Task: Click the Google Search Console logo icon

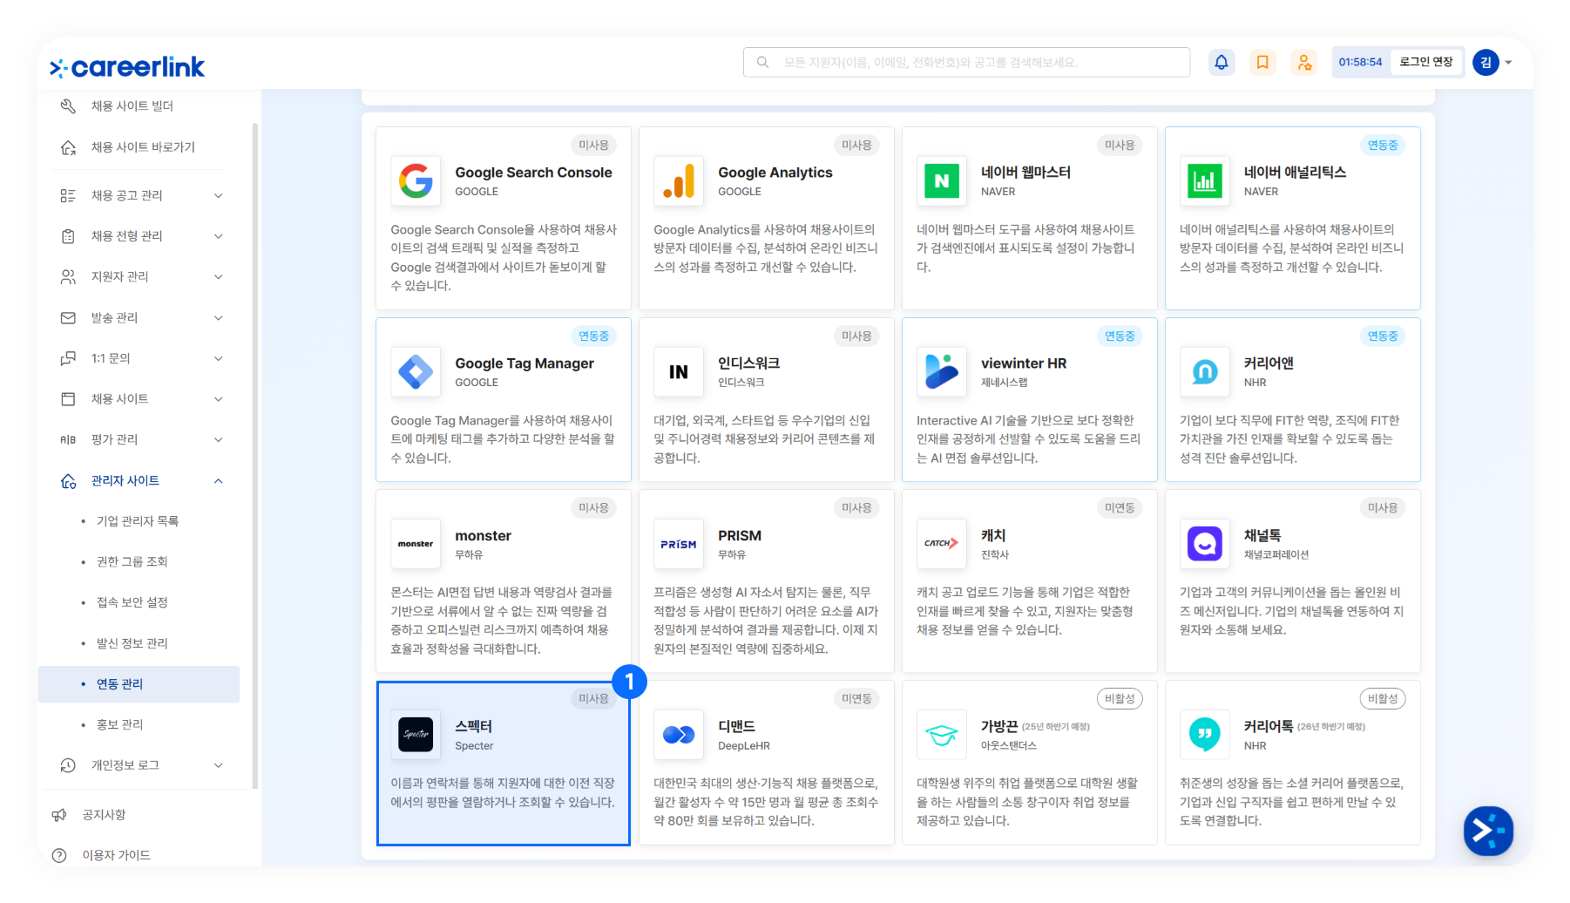Action: [416, 181]
